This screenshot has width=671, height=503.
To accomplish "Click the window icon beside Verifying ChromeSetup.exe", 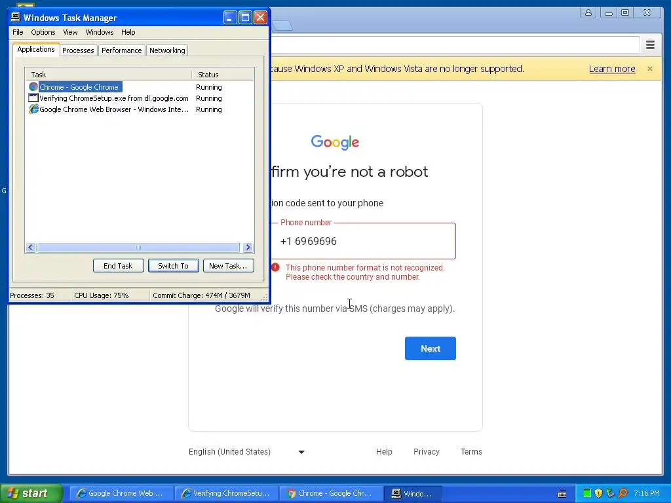I will point(33,98).
